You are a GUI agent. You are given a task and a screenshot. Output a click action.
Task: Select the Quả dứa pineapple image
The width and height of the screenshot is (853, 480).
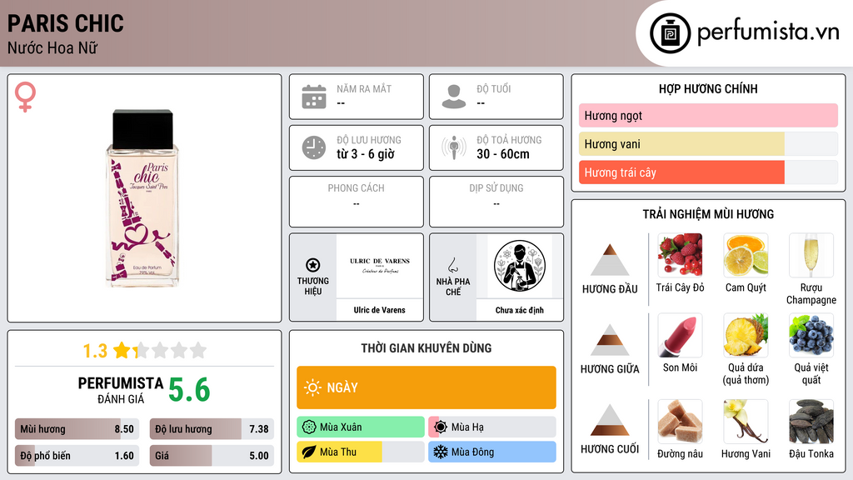(x=746, y=335)
